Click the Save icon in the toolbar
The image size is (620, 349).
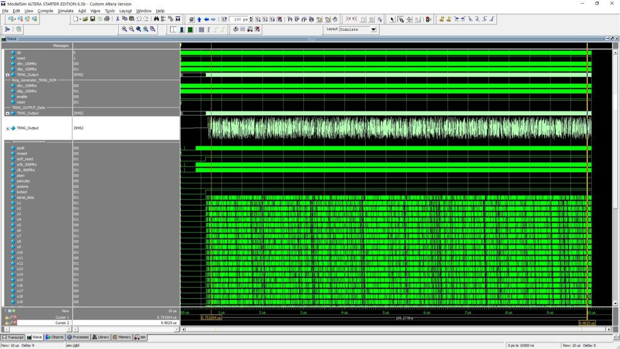click(x=93, y=19)
